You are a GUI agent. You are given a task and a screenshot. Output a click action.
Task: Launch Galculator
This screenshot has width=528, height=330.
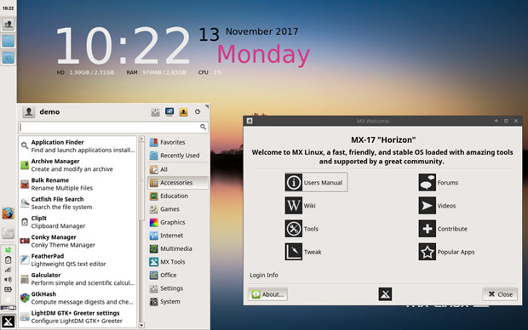[77, 278]
